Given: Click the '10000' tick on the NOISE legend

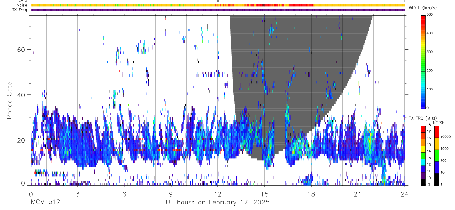Looking at the screenshot, I should [x=445, y=137].
